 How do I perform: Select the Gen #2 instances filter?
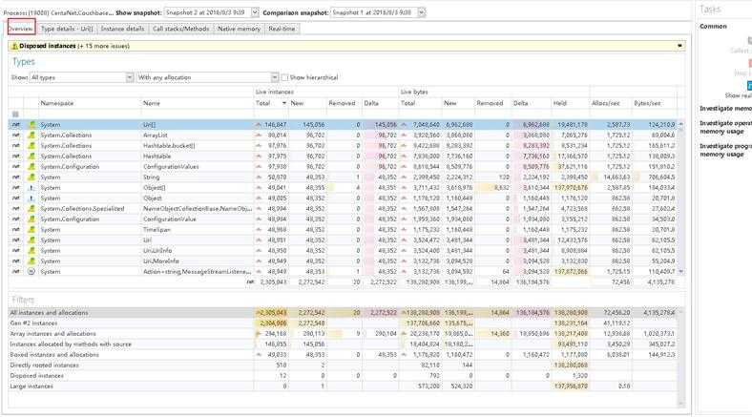[33, 323]
